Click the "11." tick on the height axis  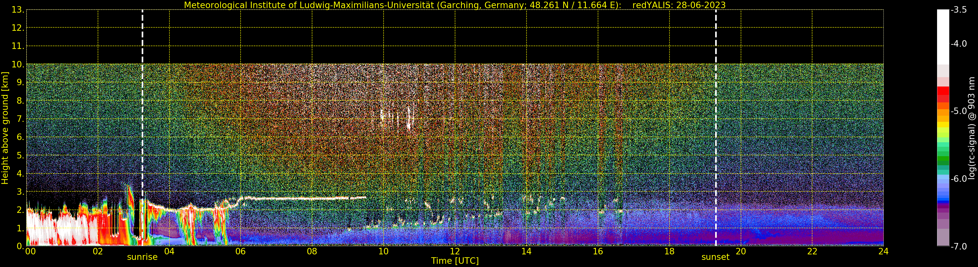(18, 46)
